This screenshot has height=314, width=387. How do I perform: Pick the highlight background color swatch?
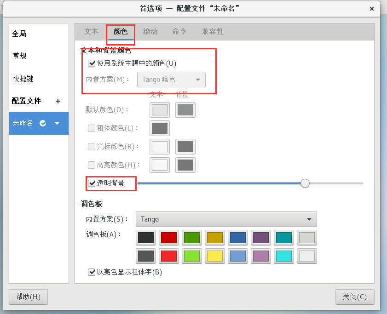coord(185,165)
